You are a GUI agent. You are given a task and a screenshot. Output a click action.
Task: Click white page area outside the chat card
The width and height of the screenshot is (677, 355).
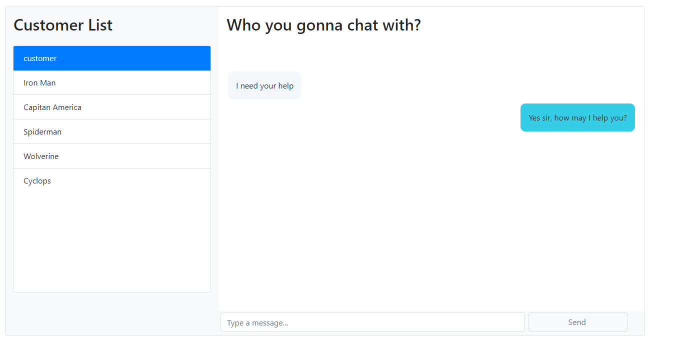point(661,175)
